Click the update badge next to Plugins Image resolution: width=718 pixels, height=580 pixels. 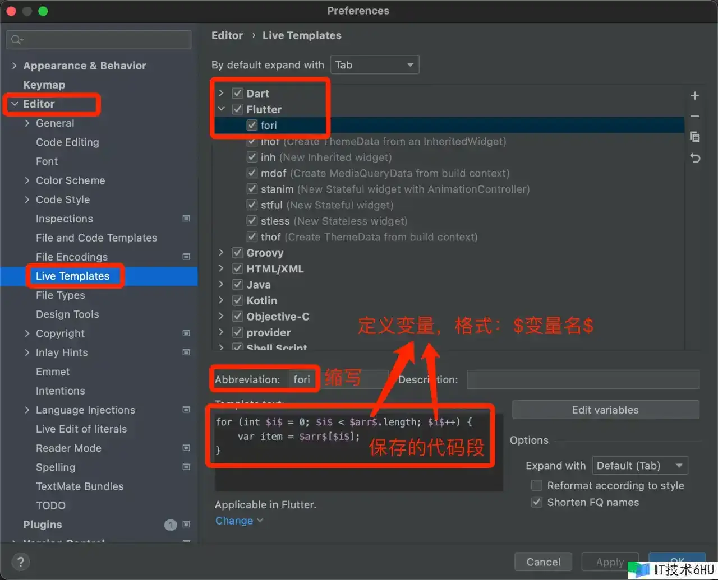[x=171, y=525]
